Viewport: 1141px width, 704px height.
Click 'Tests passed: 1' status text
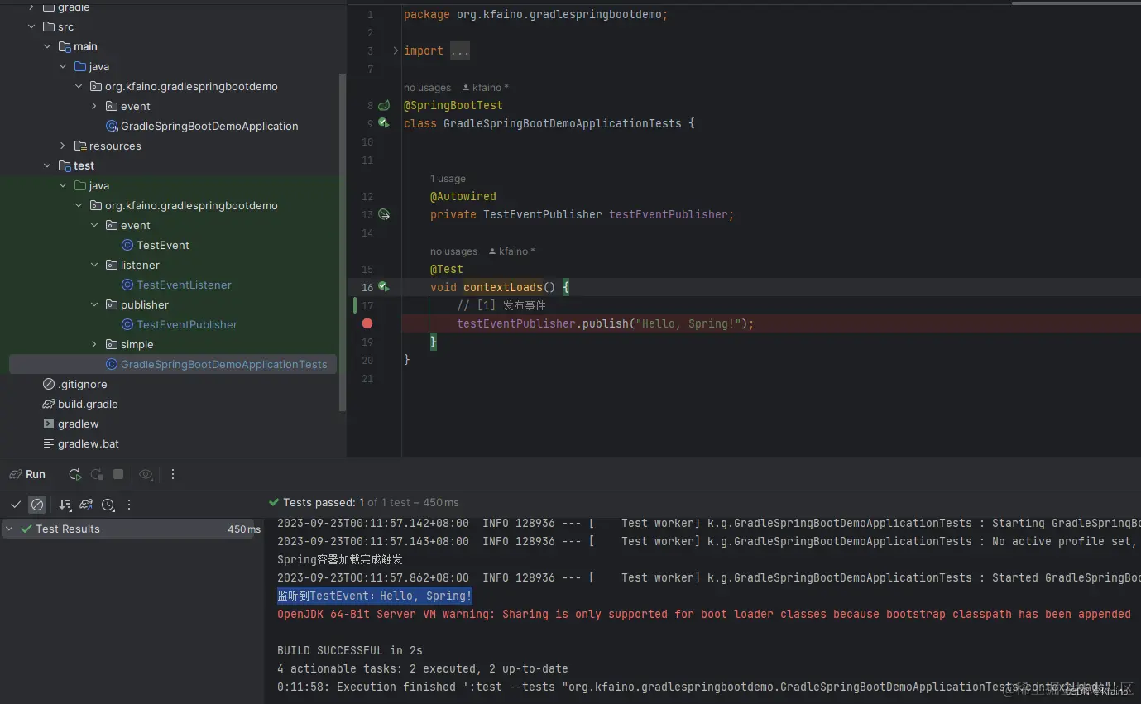click(x=324, y=502)
